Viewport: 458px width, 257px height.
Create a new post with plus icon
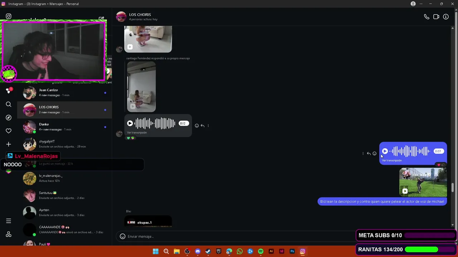[x=9, y=144]
